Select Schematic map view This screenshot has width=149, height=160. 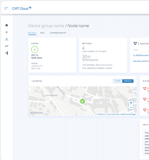point(128,81)
